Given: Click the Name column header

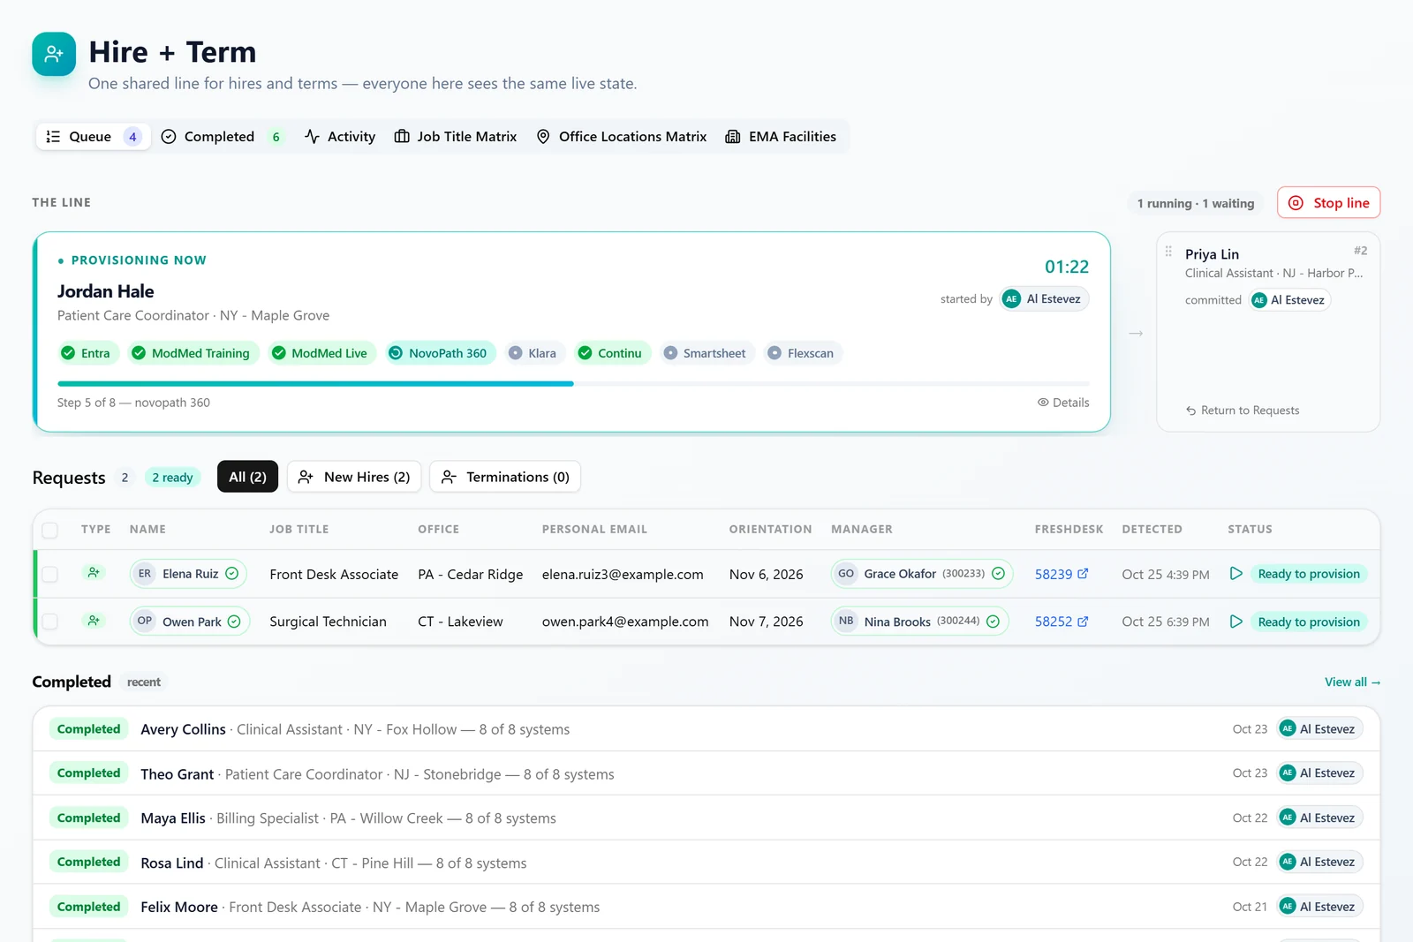Looking at the screenshot, I should [147, 530].
